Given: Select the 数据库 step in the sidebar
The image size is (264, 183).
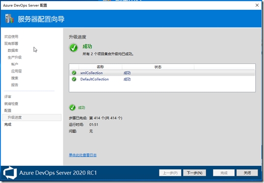Looking at the screenshot, I should (x=13, y=51).
